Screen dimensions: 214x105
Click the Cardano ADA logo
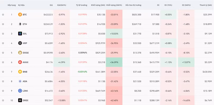click(20, 81)
